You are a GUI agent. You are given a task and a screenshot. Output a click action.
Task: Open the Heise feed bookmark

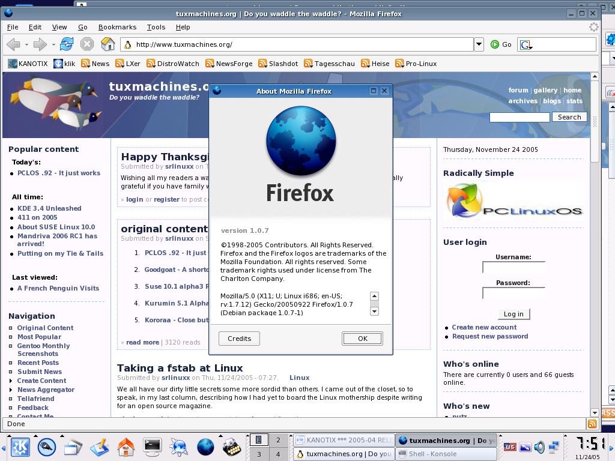tap(375, 64)
